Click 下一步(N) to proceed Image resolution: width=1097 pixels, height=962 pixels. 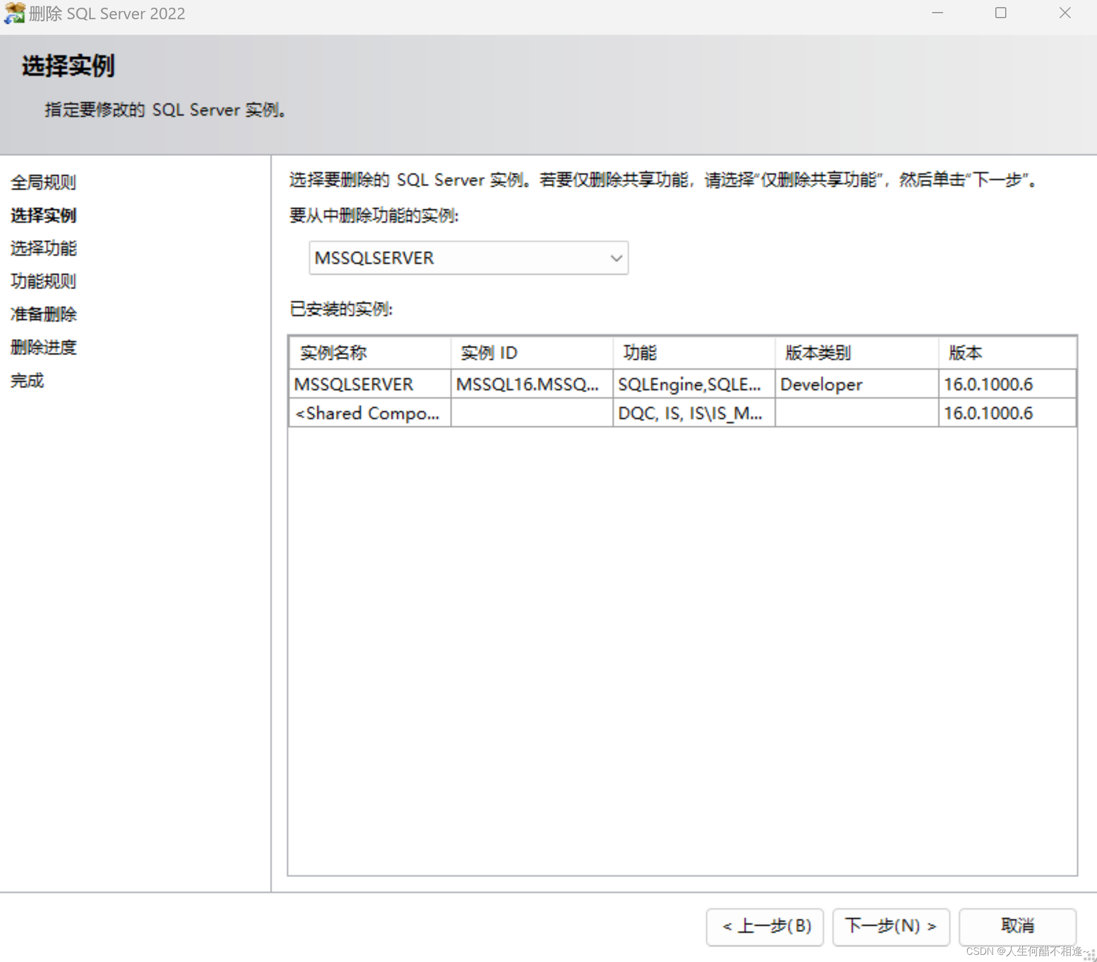(890, 926)
